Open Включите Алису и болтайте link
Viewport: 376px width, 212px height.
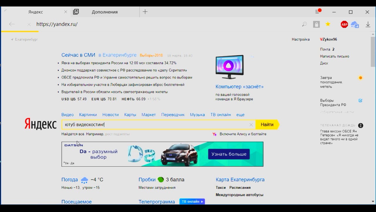point(243,134)
